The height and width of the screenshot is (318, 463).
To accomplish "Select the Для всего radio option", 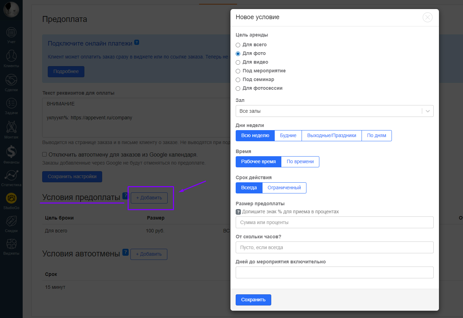I will tap(238, 45).
